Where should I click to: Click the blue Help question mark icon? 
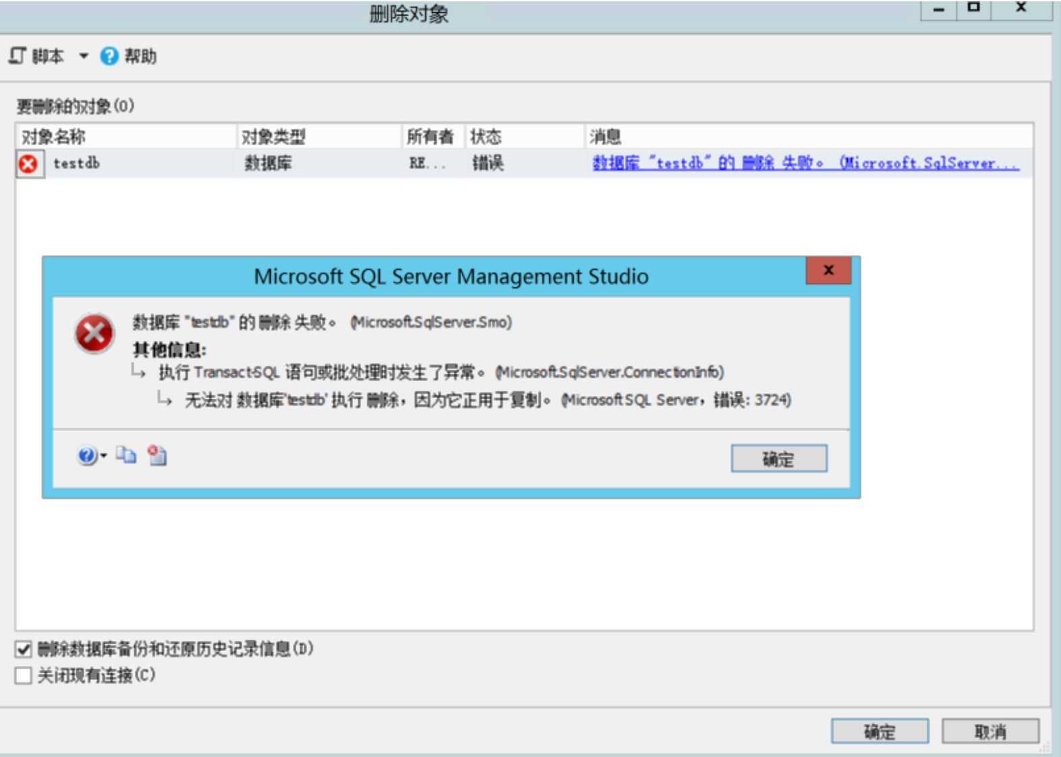109,56
